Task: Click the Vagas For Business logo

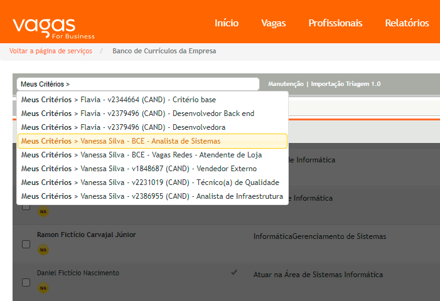Action: pos(53,28)
